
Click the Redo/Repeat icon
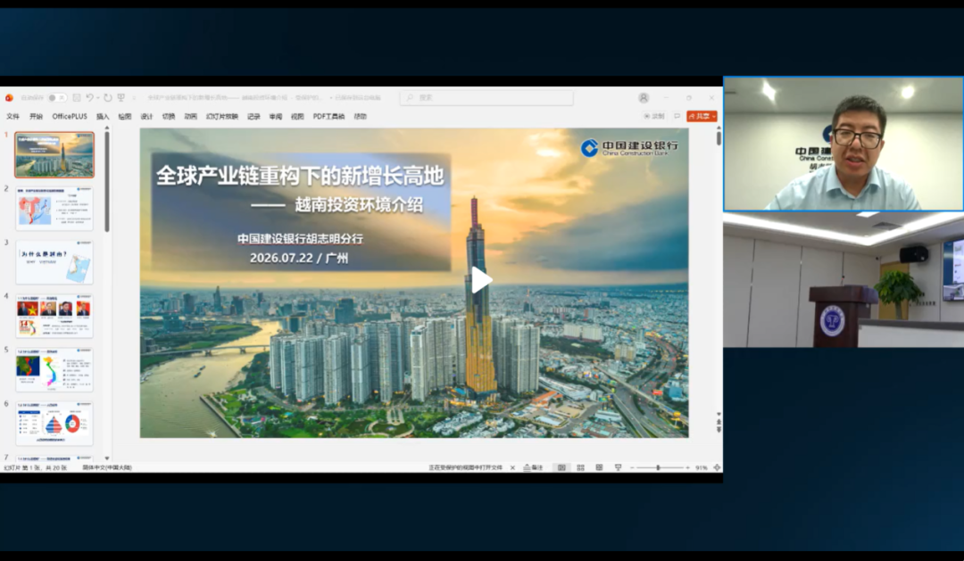click(x=108, y=98)
